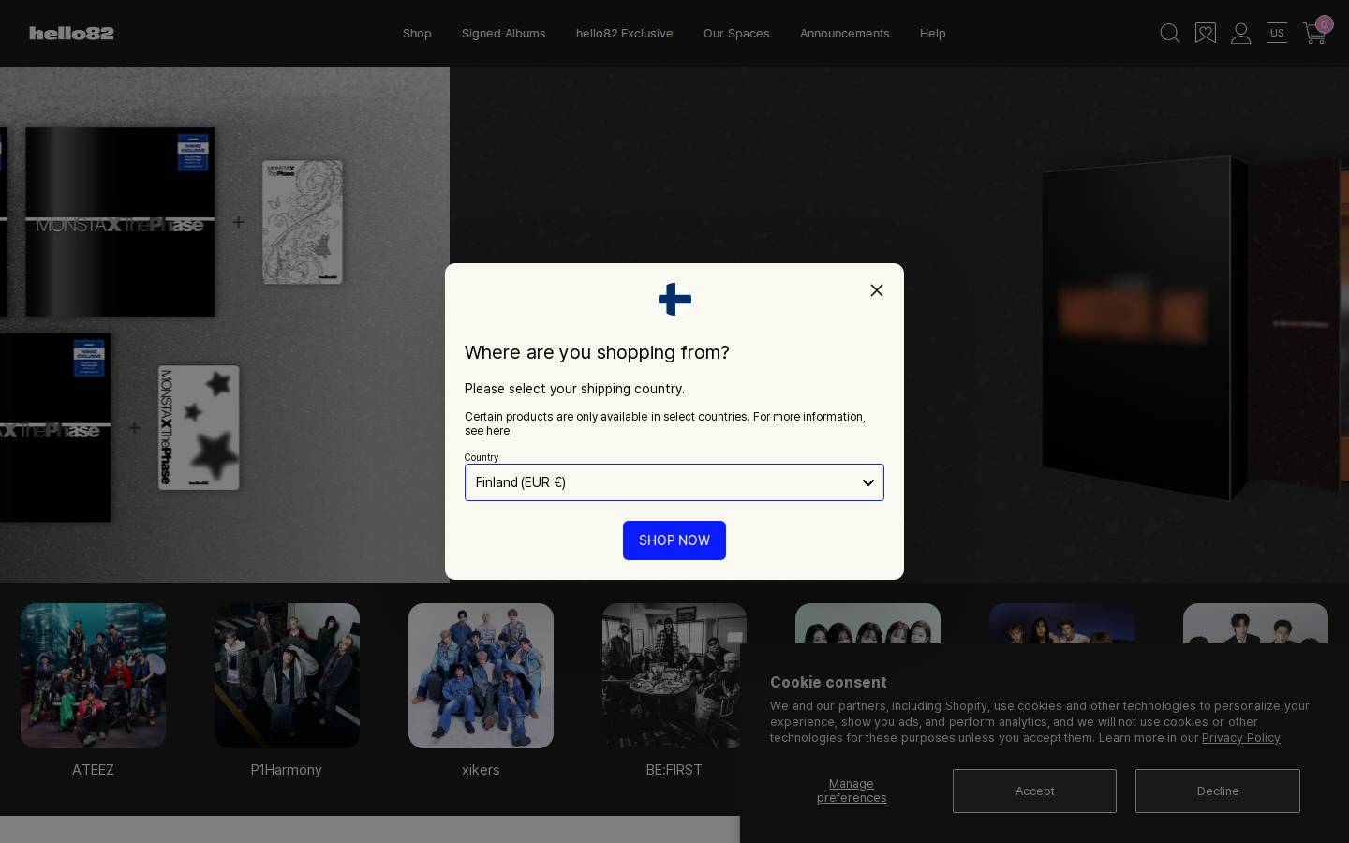Click the P1Harmony text label
The width and height of the screenshot is (1349, 843).
[287, 770]
